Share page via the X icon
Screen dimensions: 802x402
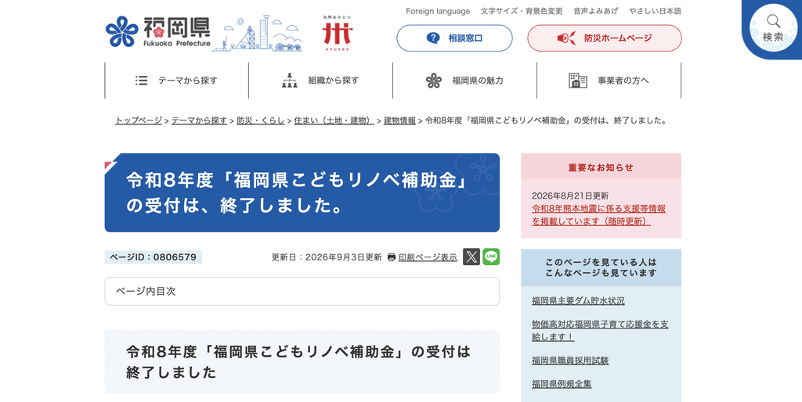471,257
